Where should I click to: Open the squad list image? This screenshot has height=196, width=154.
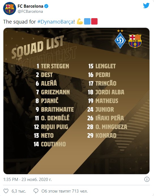[x=76, y=101]
